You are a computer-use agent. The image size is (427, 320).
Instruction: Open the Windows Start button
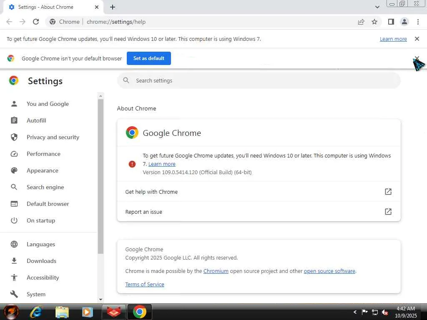coord(11,312)
